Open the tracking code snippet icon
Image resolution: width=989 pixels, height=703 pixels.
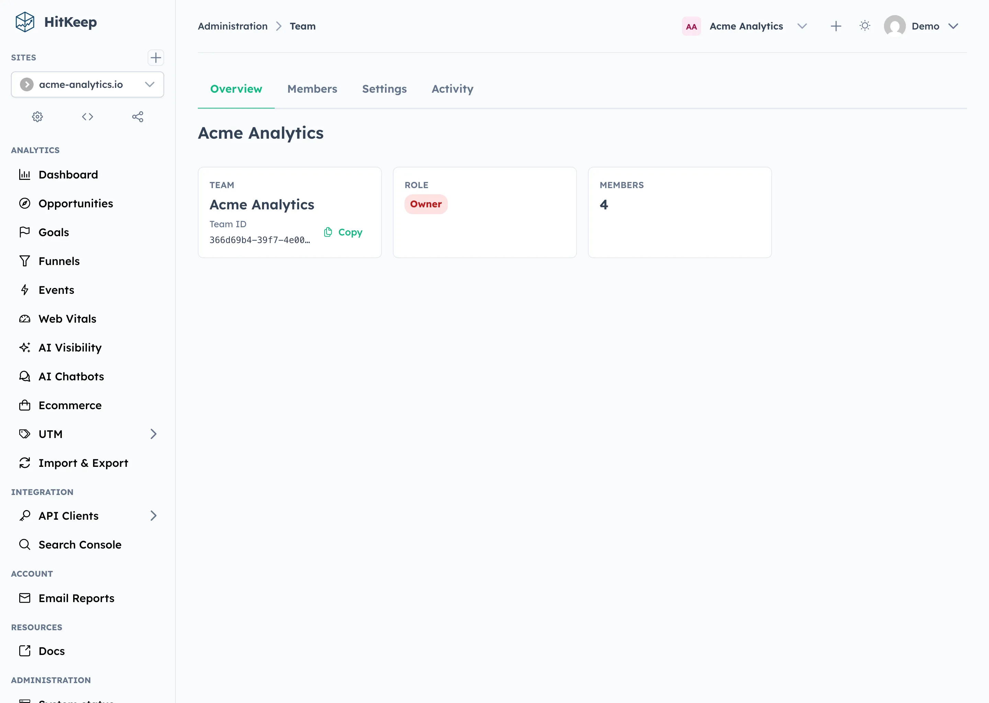(88, 117)
